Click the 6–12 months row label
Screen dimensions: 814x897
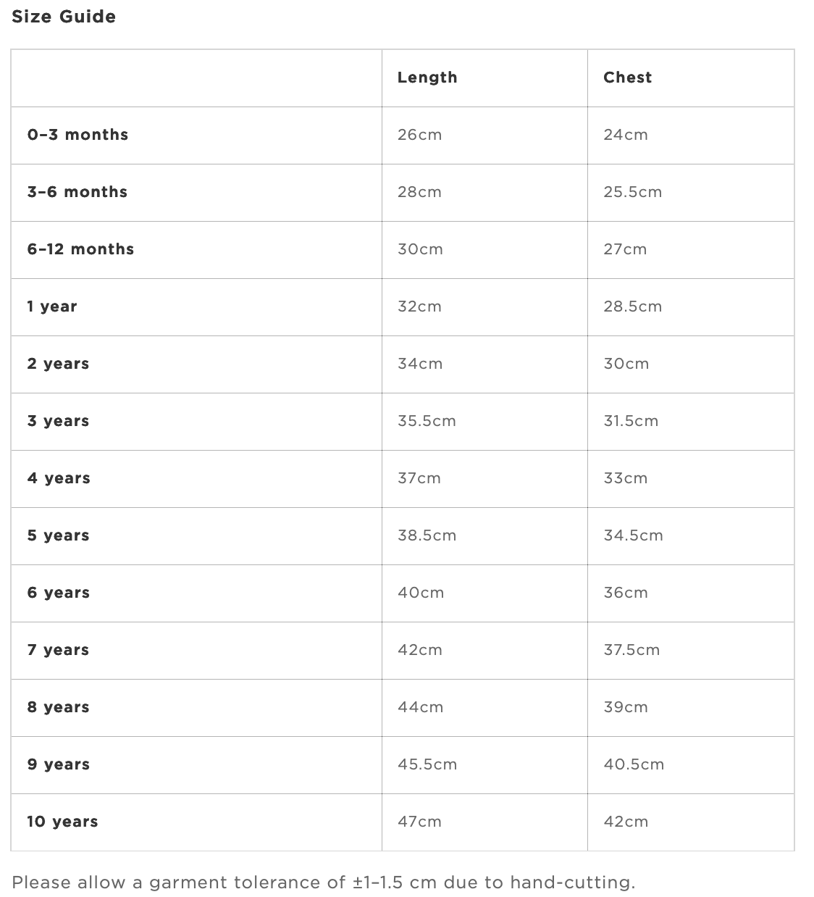point(80,249)
